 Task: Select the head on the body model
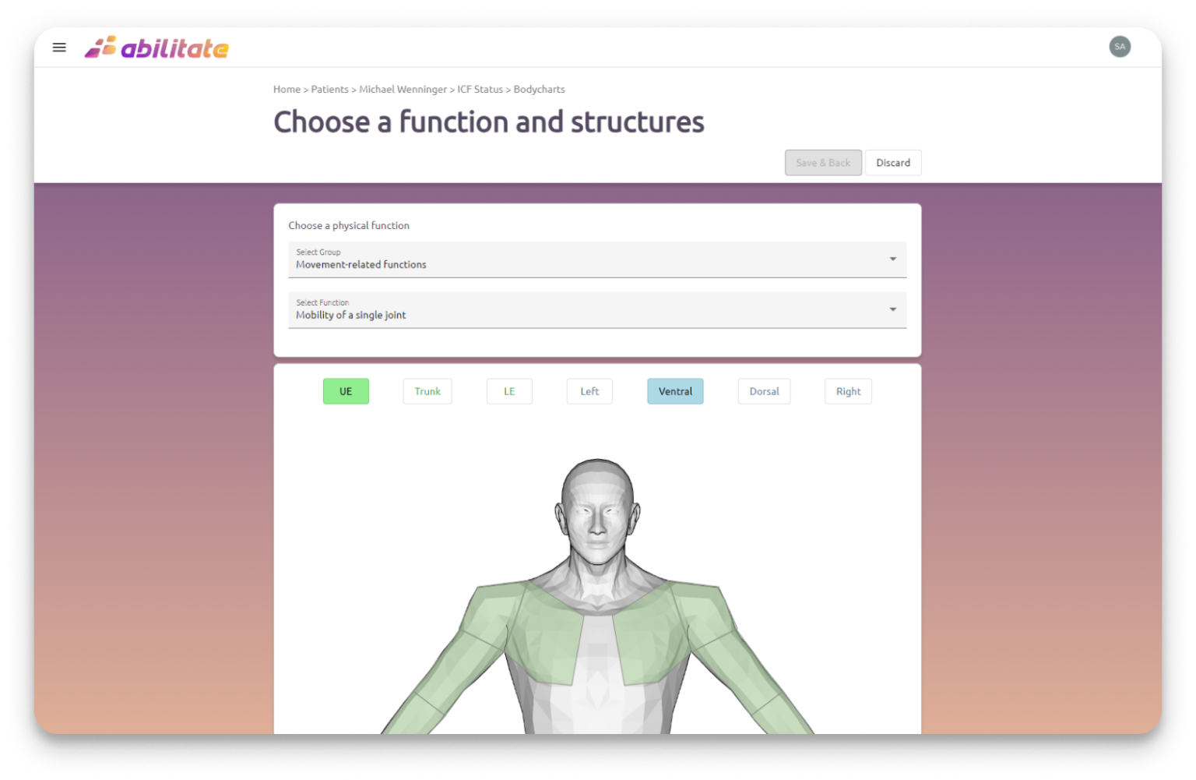point(597,506)
